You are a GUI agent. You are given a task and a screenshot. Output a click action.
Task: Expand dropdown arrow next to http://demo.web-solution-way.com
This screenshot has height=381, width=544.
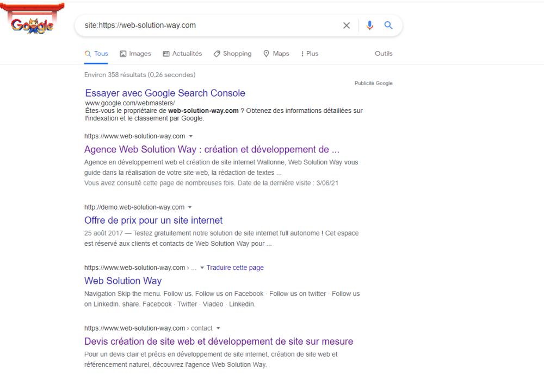click(190, 207)
